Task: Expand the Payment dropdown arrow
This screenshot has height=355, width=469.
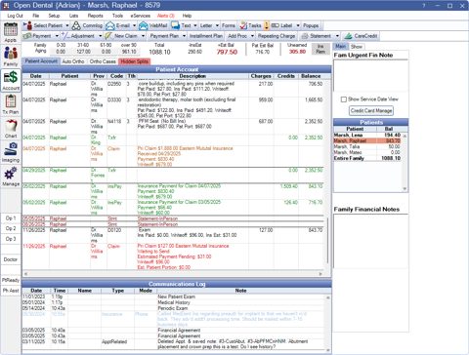Action: [x=57, y=36]
